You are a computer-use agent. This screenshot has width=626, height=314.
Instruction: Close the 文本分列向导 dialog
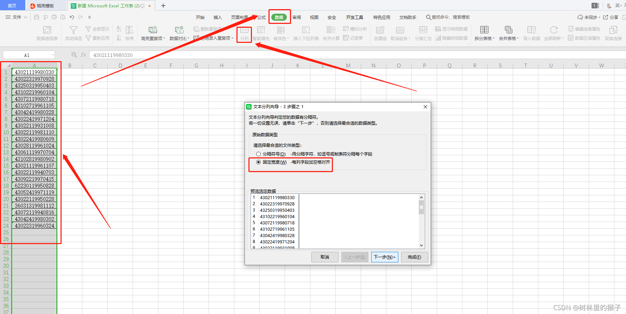[x=425, y=107]
